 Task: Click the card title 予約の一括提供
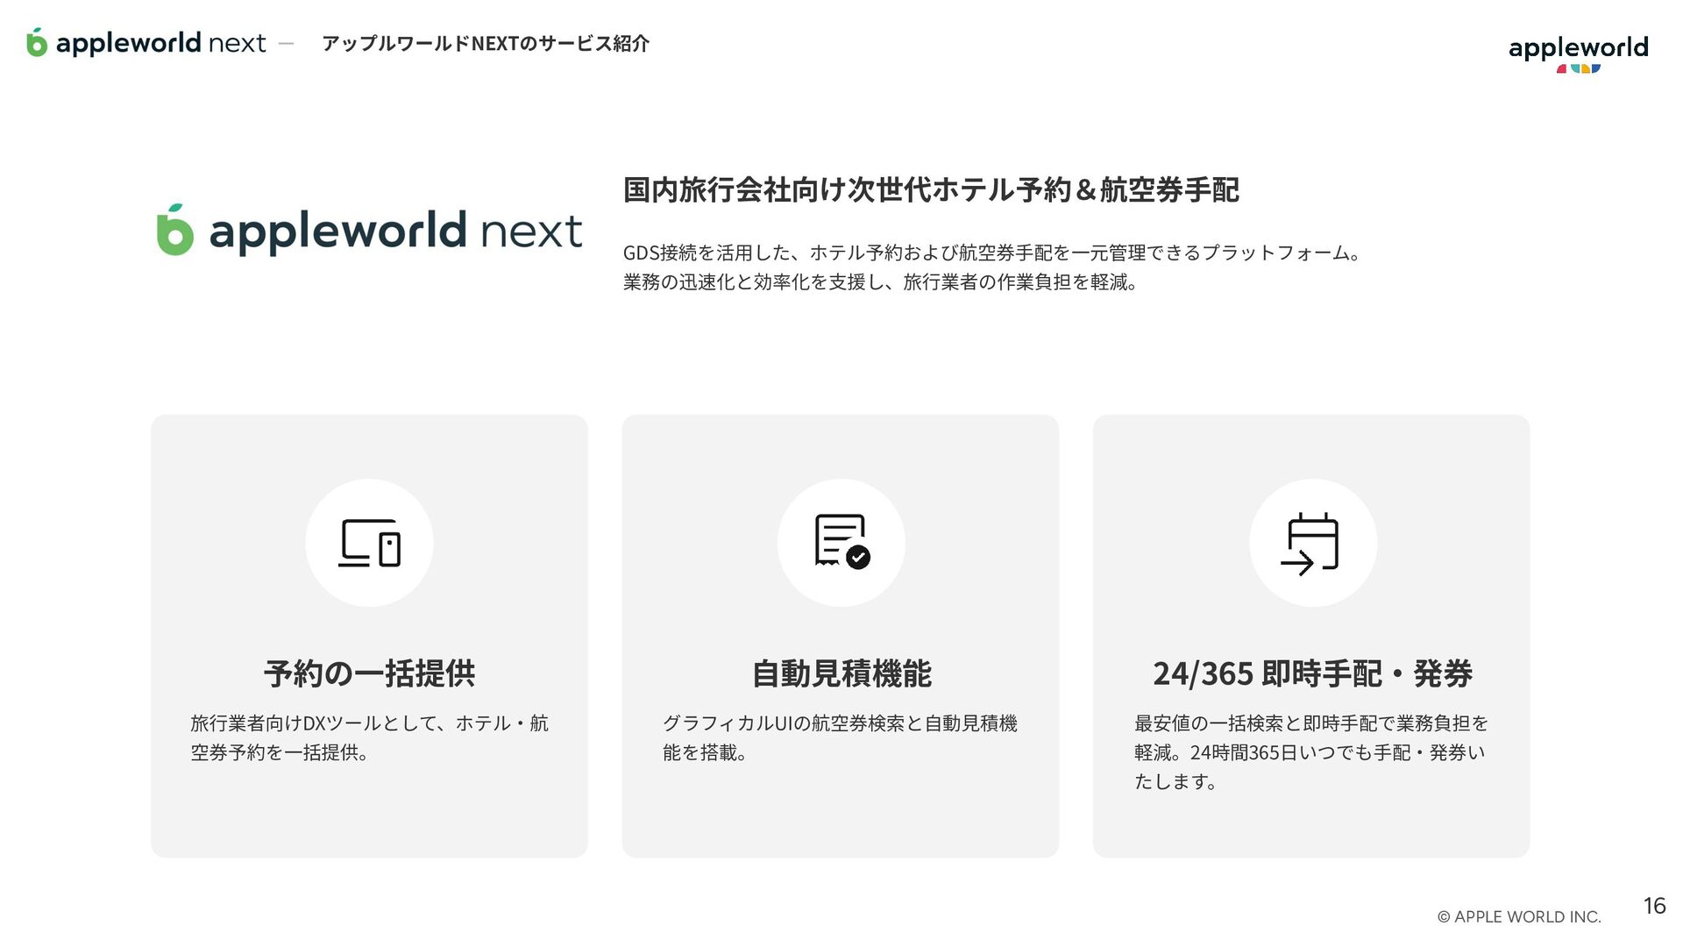pyautogui.click(x=369, y=673)
